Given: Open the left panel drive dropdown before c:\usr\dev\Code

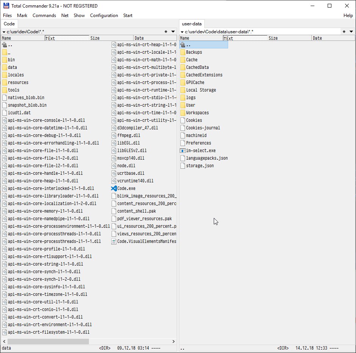Looking at the screenshot, I should [4, 32].
